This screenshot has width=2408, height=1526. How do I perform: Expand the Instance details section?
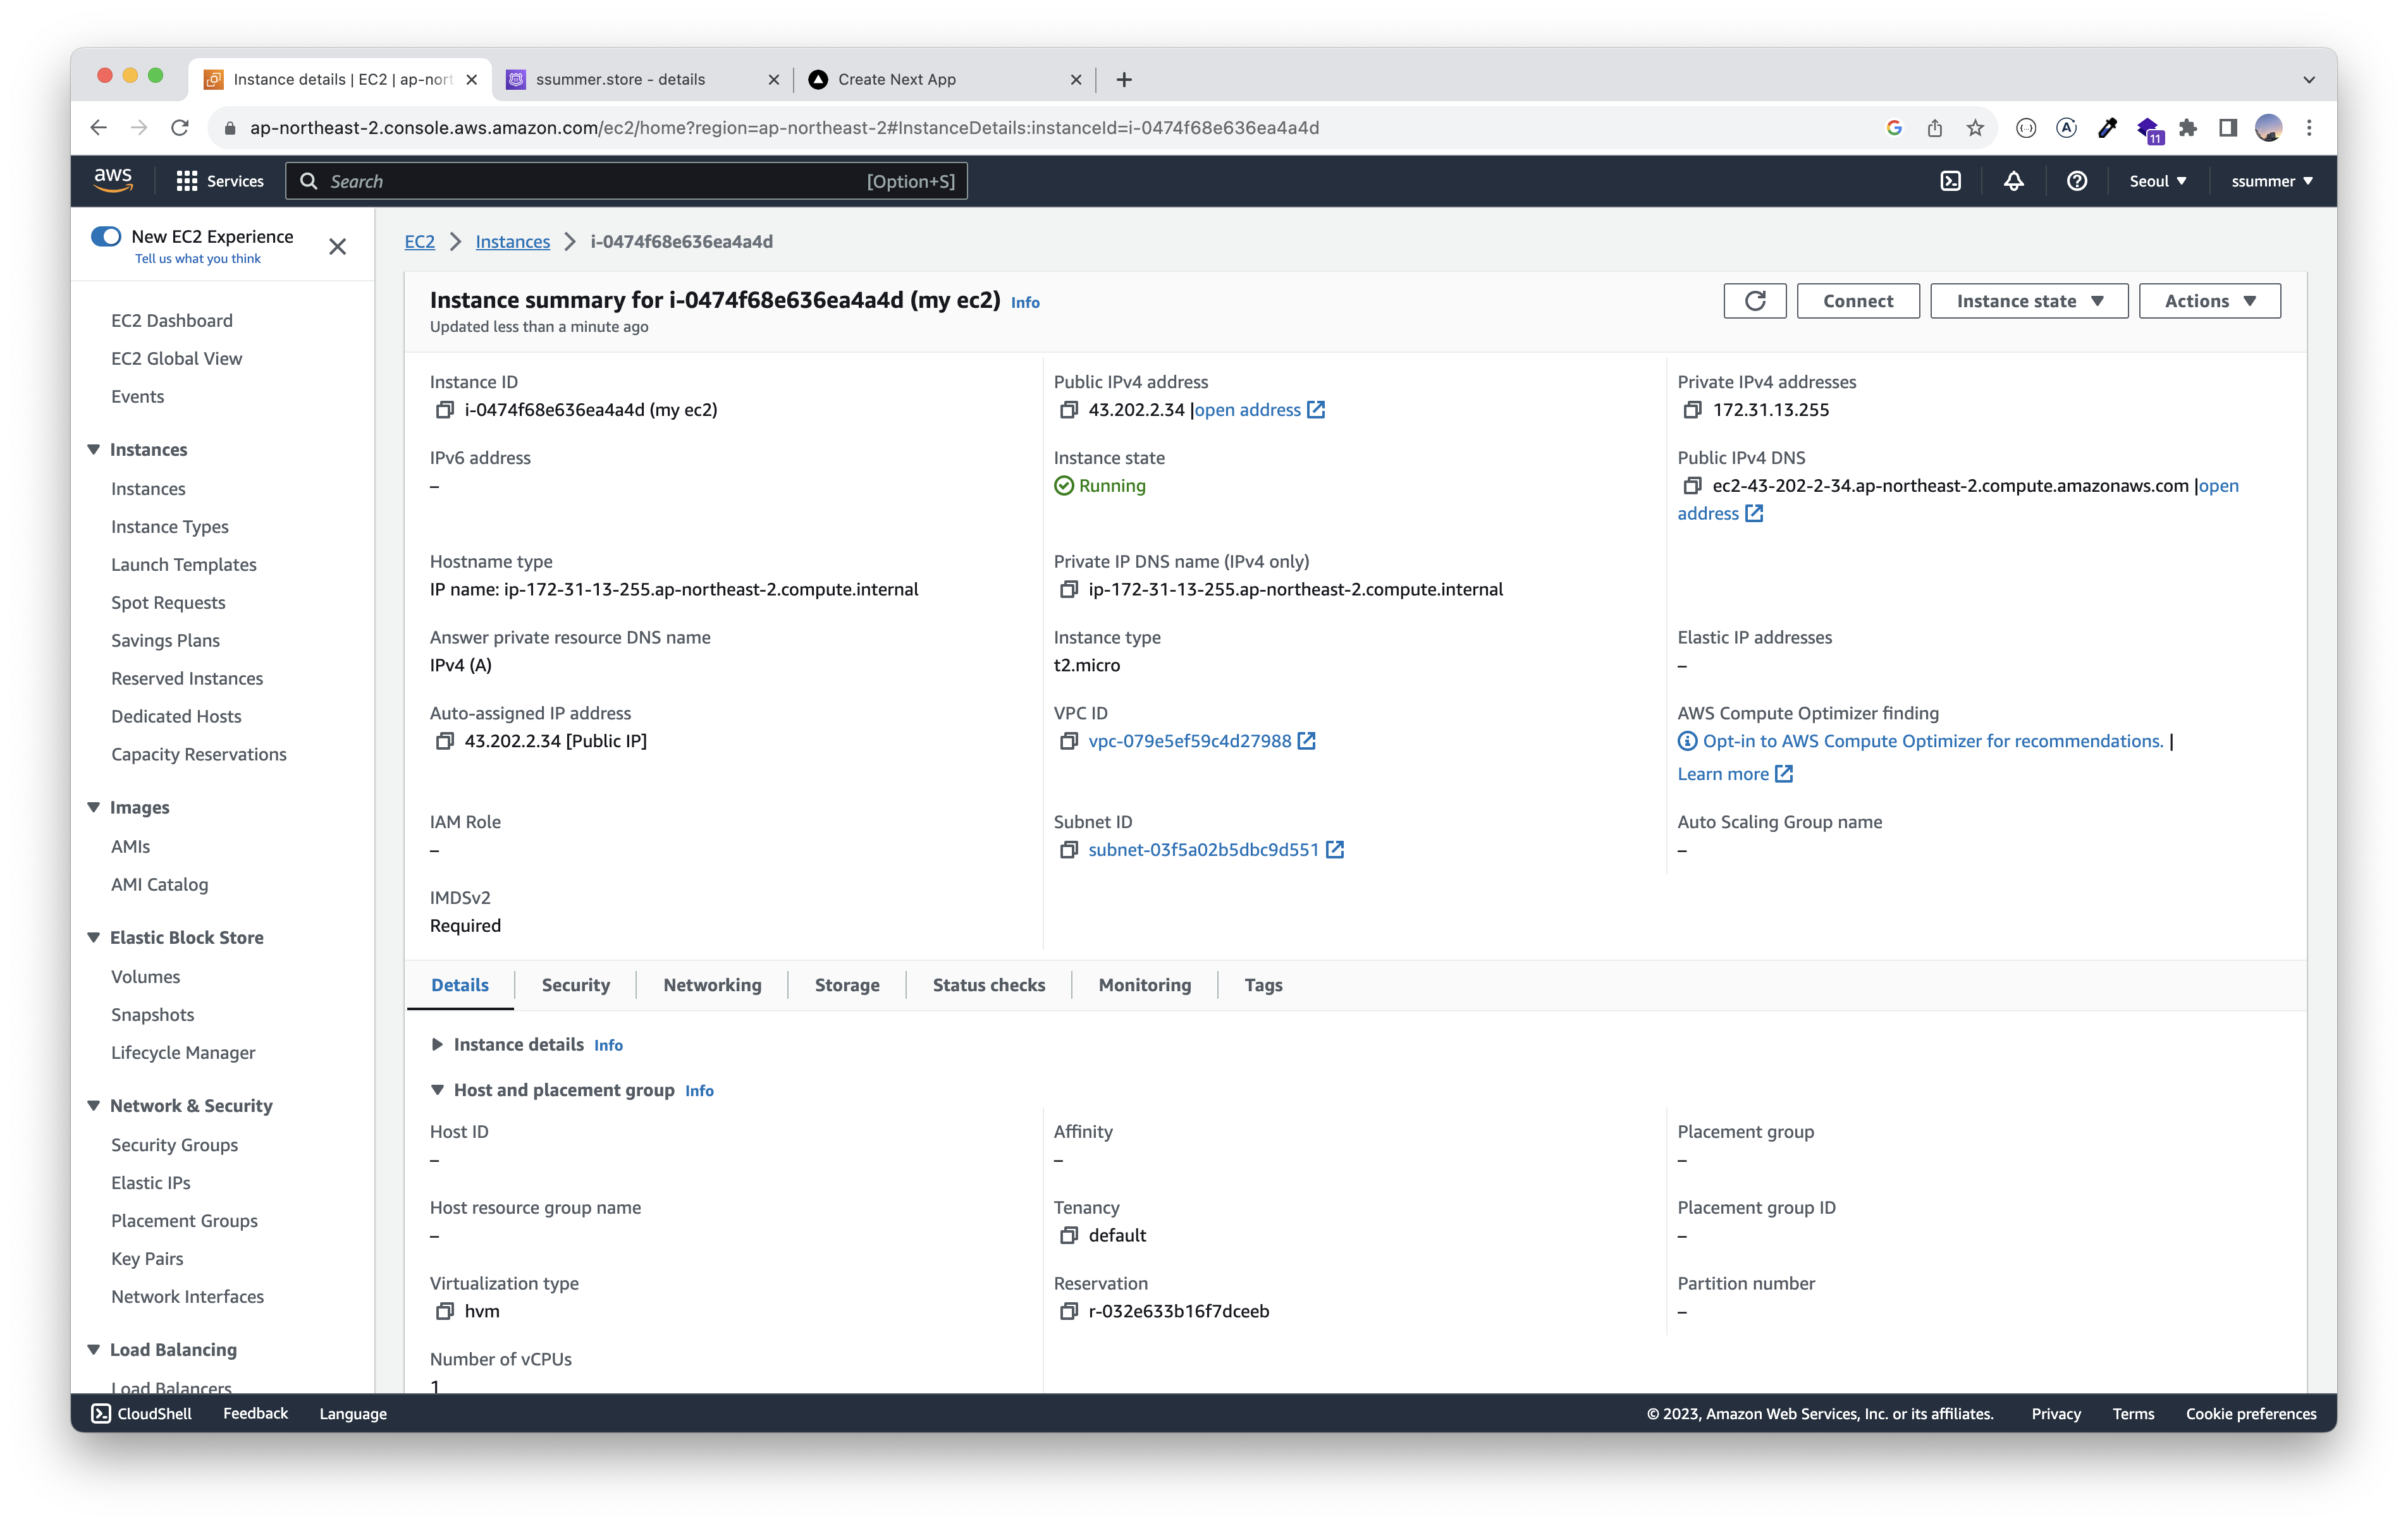(437, 1044)
